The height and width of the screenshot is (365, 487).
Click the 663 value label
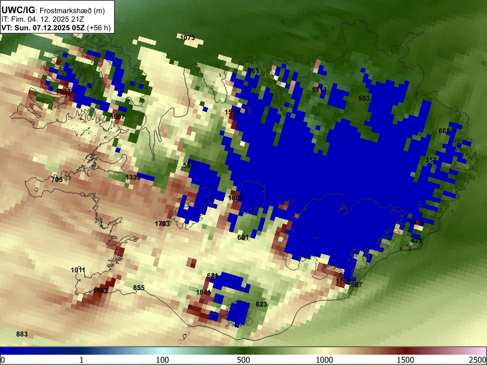click(x=444, y=131)
